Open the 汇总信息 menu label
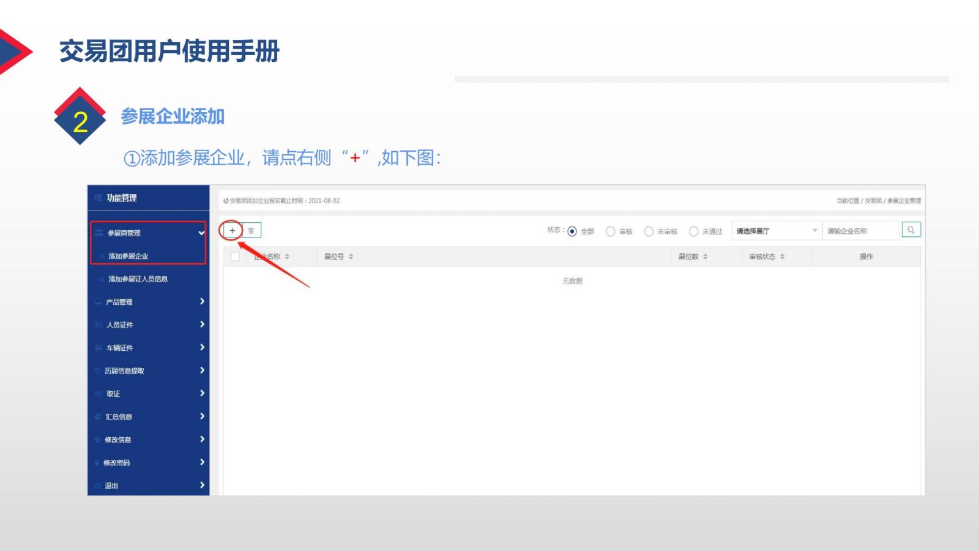 point(119,417)
